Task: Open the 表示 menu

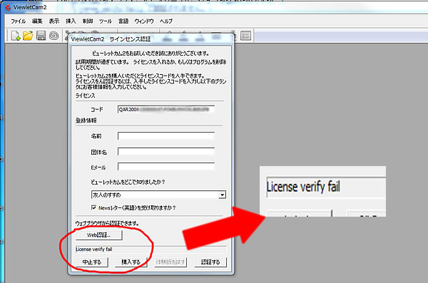Action: point(54,21)
